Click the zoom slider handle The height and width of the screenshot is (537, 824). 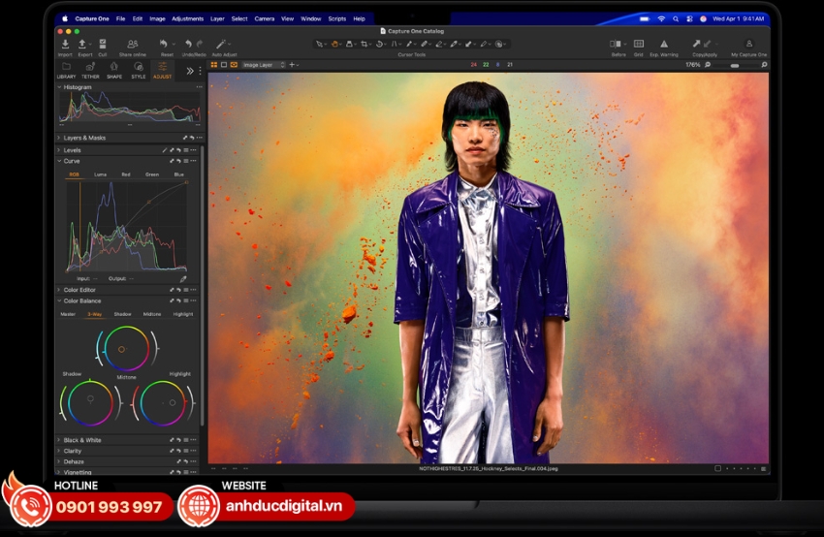click(x=735, y=66)
